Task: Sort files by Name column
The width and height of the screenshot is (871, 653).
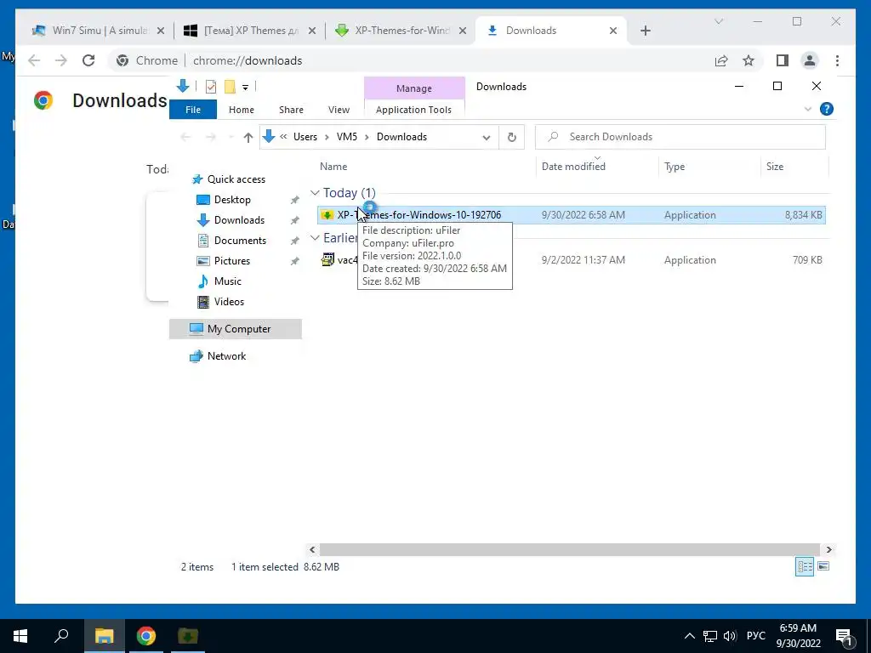Action: [333, 167]
